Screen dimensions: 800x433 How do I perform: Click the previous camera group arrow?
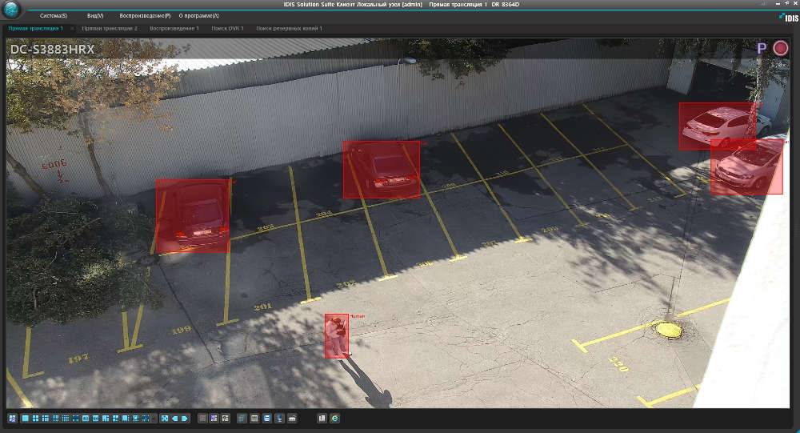click(x=174, y=418)
